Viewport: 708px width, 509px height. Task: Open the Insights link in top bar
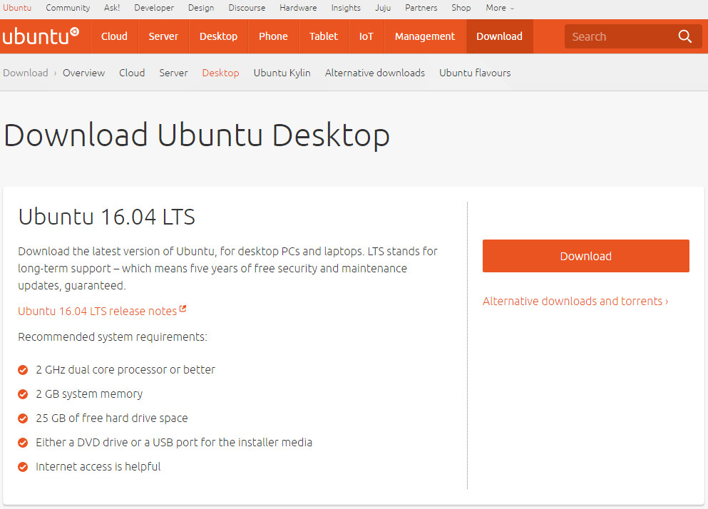[346, 8]
